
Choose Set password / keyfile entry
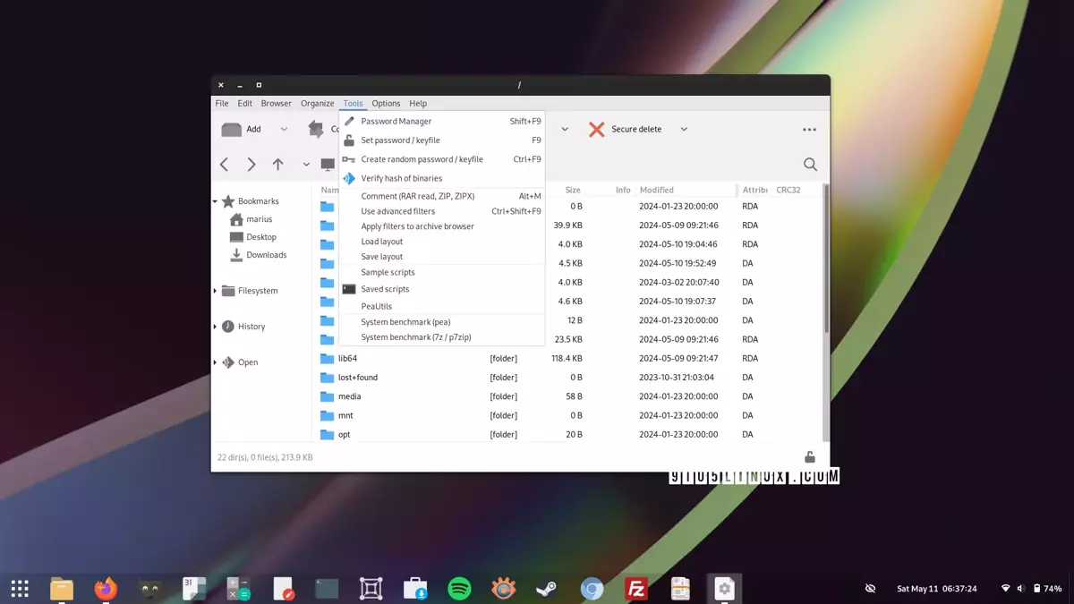pos(442,140)
